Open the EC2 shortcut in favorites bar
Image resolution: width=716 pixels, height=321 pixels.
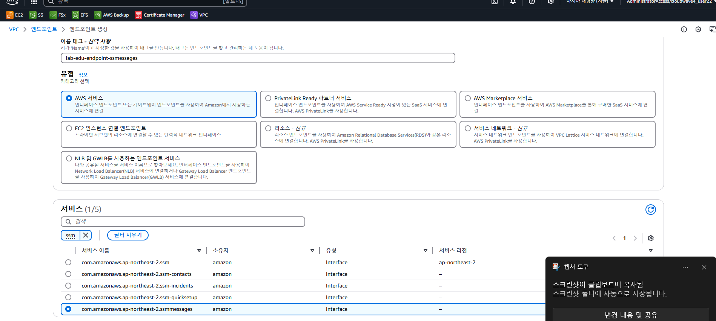(15, 15)
